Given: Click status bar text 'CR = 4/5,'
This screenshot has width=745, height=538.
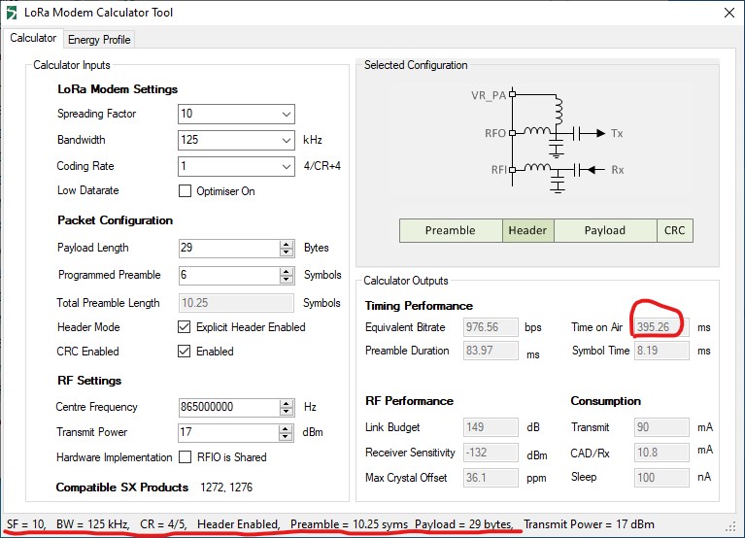Looking at the screenshot, I should tap(163, 524).
